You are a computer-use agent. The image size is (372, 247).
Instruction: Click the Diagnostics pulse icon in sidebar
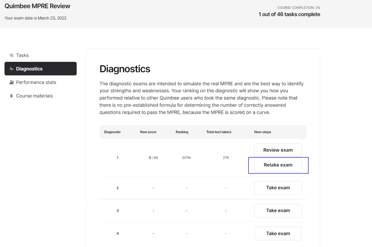tap(12, 69)
